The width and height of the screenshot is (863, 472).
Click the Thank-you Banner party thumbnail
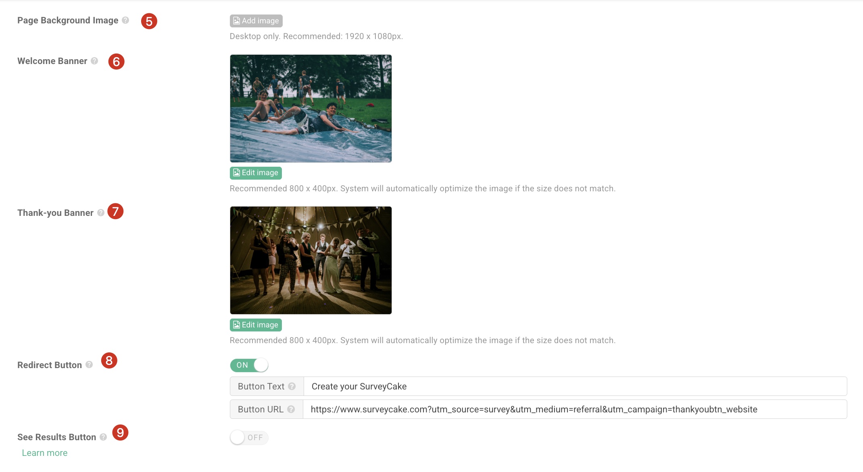tap(311, 260)
